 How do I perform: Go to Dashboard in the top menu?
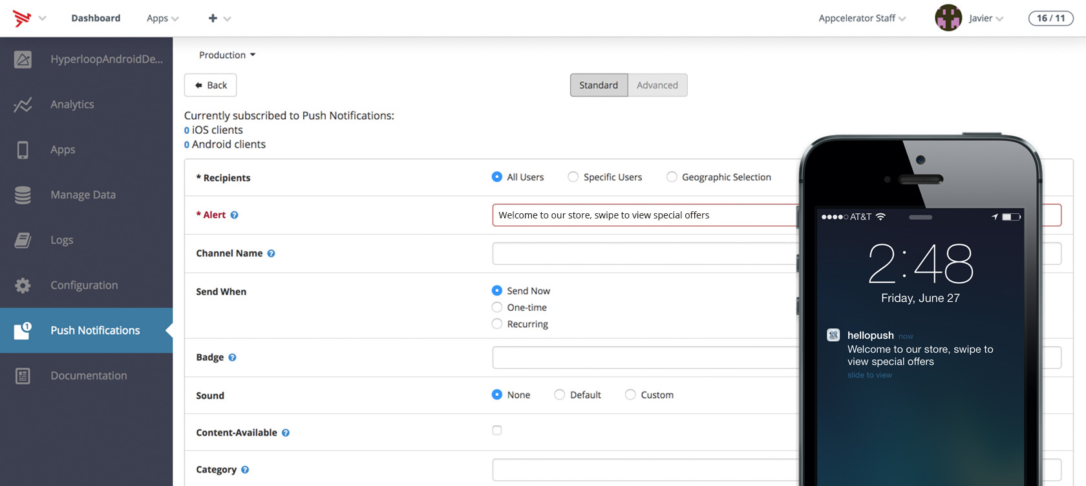(x=96, y=18)
